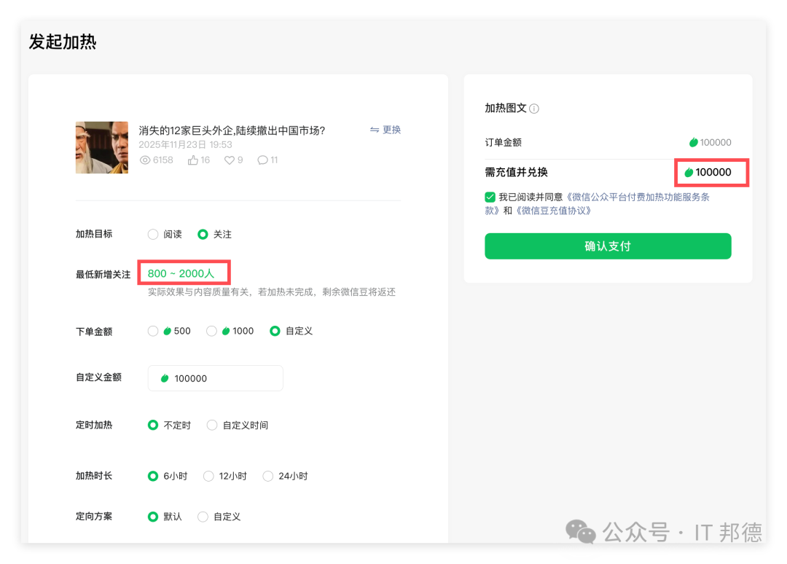787x564 pixels.
Task: Click the 800 ~ 2000人 estimate text
Action: [x=181, y=273]
